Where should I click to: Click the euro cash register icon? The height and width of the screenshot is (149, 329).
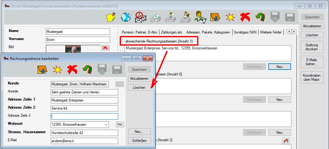click(x=155, y=18)
